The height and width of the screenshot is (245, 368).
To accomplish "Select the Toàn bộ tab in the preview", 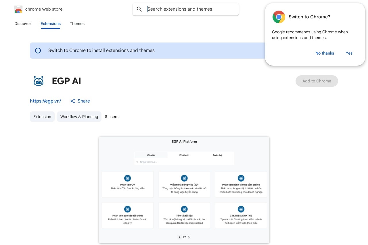I will 217,155.
